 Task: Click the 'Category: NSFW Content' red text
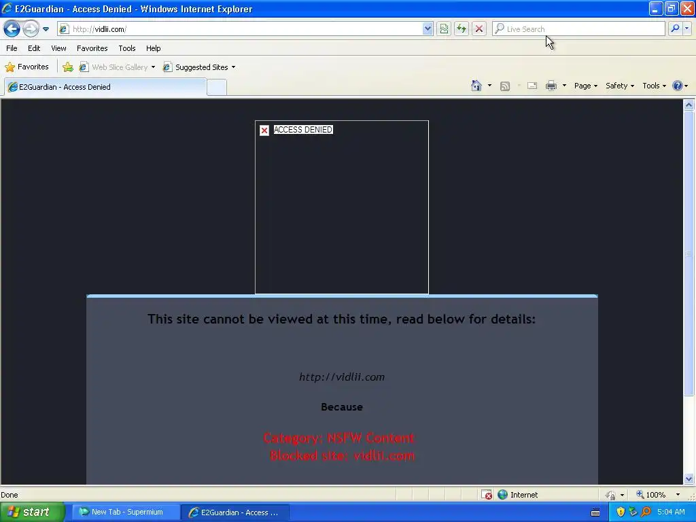pyautogui.click(x=339, y=438)
